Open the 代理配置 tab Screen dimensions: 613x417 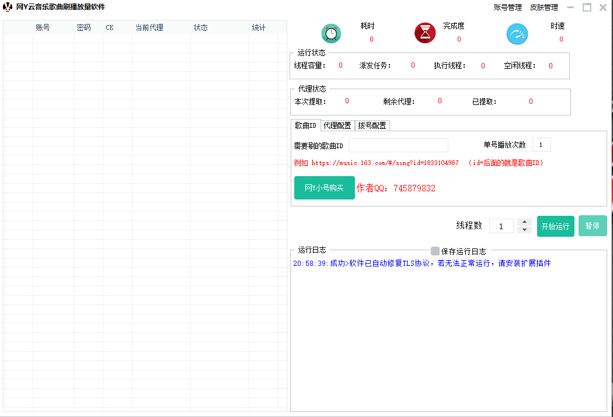[x=337, y=125]
